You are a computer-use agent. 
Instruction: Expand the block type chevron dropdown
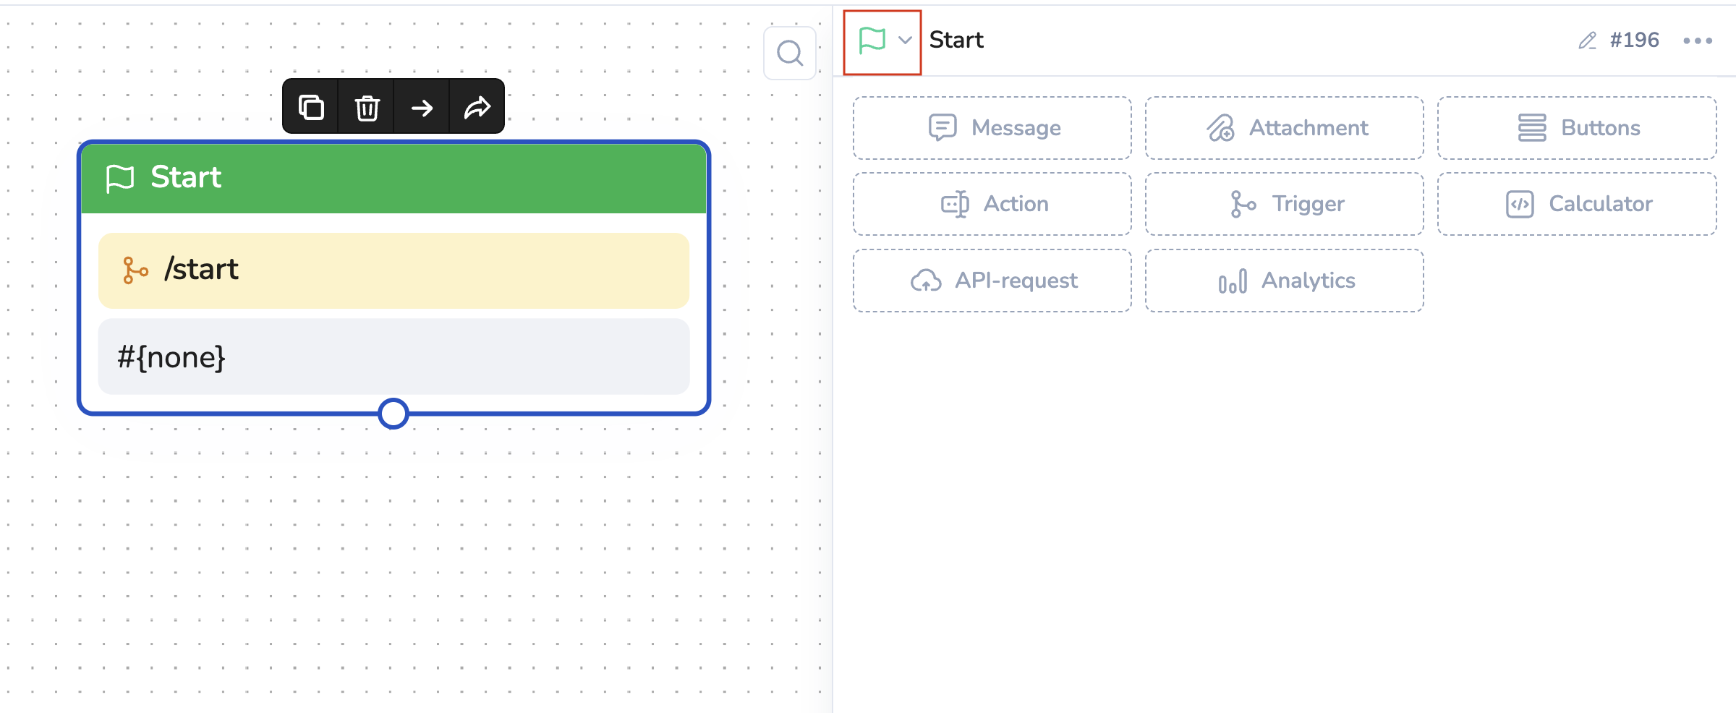pos(905,40)
